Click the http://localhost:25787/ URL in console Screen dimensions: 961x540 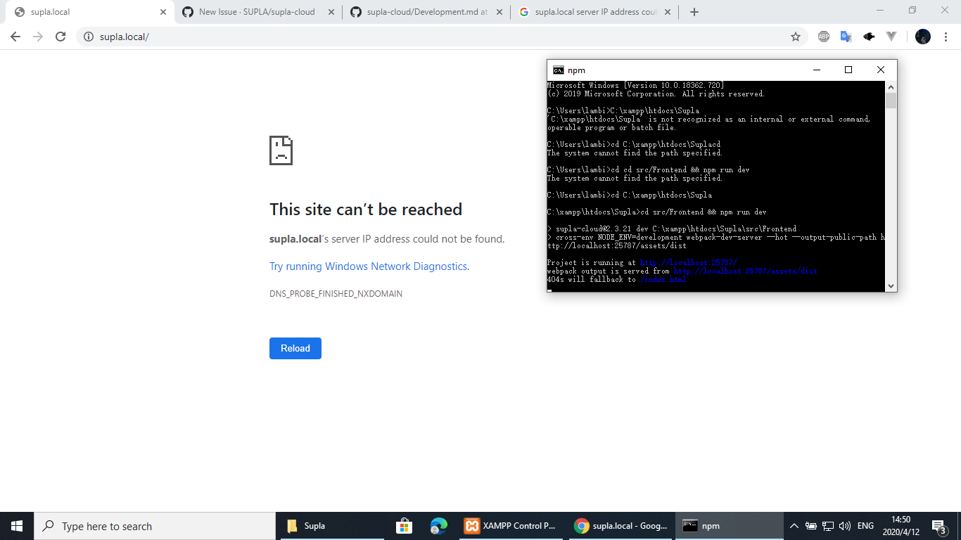click(x=688, y=262)
